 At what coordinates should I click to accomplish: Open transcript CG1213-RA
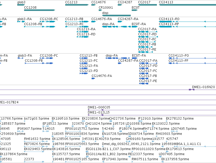point(86,29)
